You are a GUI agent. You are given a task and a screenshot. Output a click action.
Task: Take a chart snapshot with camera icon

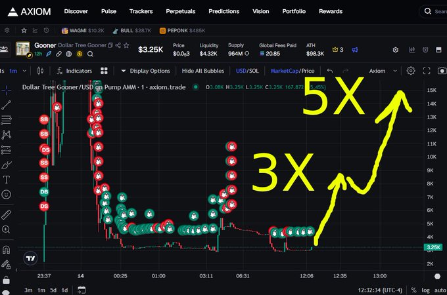point(442,71)
